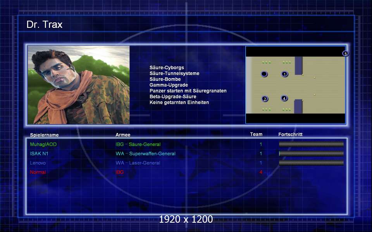Click the 'Säure-Bombe' ability line
The width and height of the screenshot is (372, 232).
click(x=165, y=79)
